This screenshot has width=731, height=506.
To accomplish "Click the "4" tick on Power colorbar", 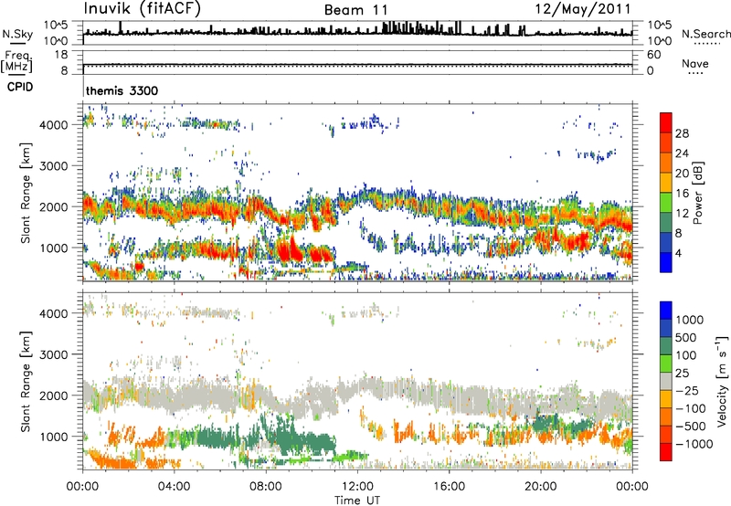I will (678, 254).
